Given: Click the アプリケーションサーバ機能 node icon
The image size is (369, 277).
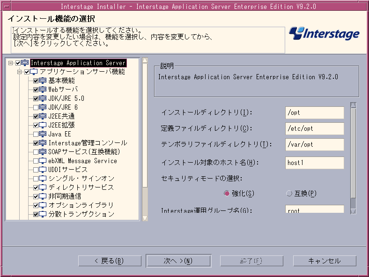Looking at the screenshot, I should (34, 72).
